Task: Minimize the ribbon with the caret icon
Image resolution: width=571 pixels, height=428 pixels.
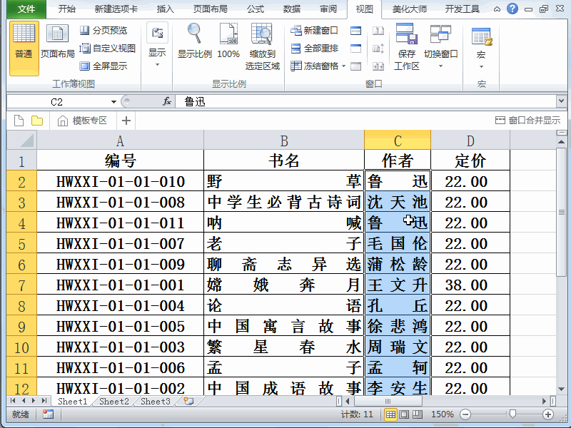Action: click(x=497, y=9)
